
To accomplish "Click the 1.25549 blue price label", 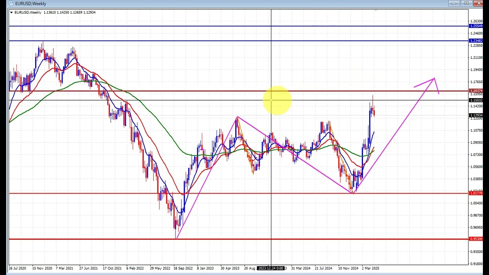I will point(476,26).
